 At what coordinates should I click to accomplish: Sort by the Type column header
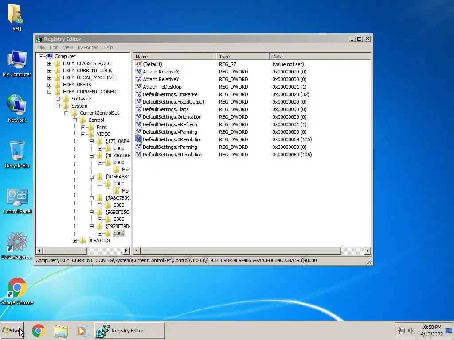243,56
